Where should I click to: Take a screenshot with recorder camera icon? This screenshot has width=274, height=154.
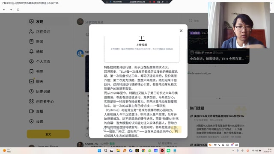click(158, 2)
